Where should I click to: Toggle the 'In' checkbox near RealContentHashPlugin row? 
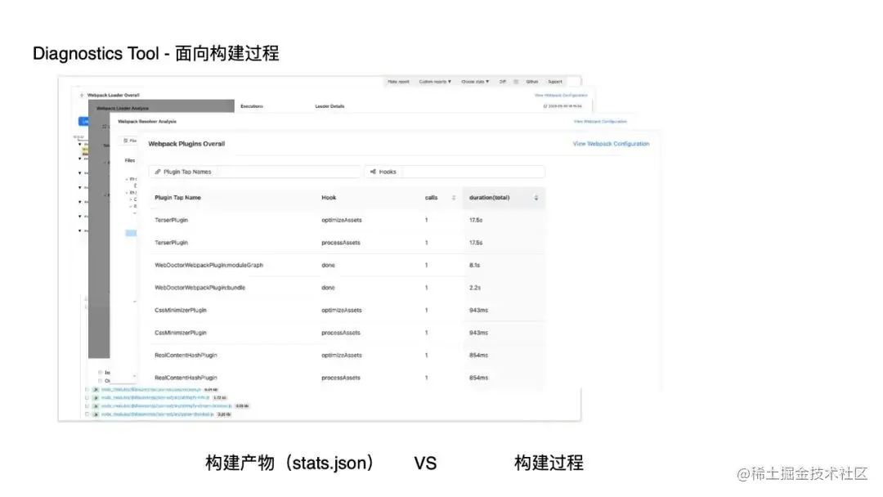[x=100, y=370]
